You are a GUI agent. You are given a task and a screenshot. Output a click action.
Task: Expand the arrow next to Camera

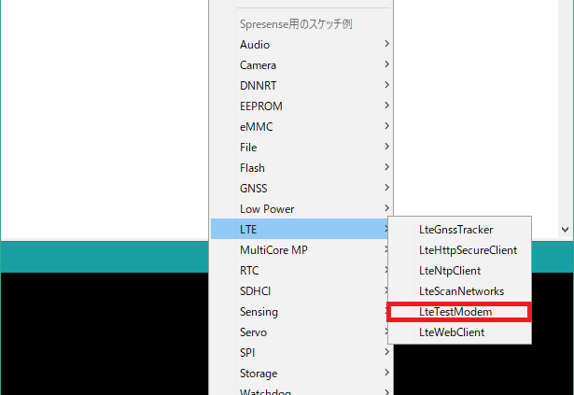386,64
